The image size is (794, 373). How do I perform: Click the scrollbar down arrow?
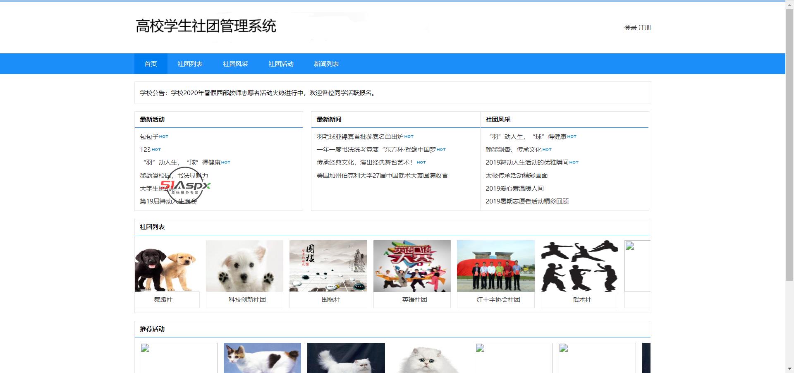pos(789,368)
